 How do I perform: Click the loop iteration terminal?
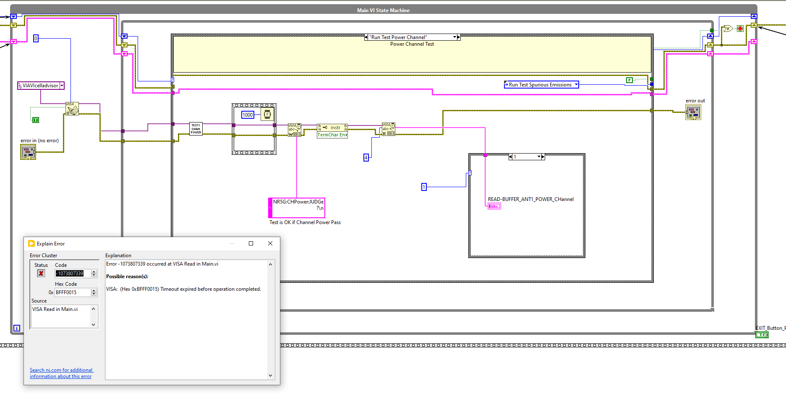17,328
